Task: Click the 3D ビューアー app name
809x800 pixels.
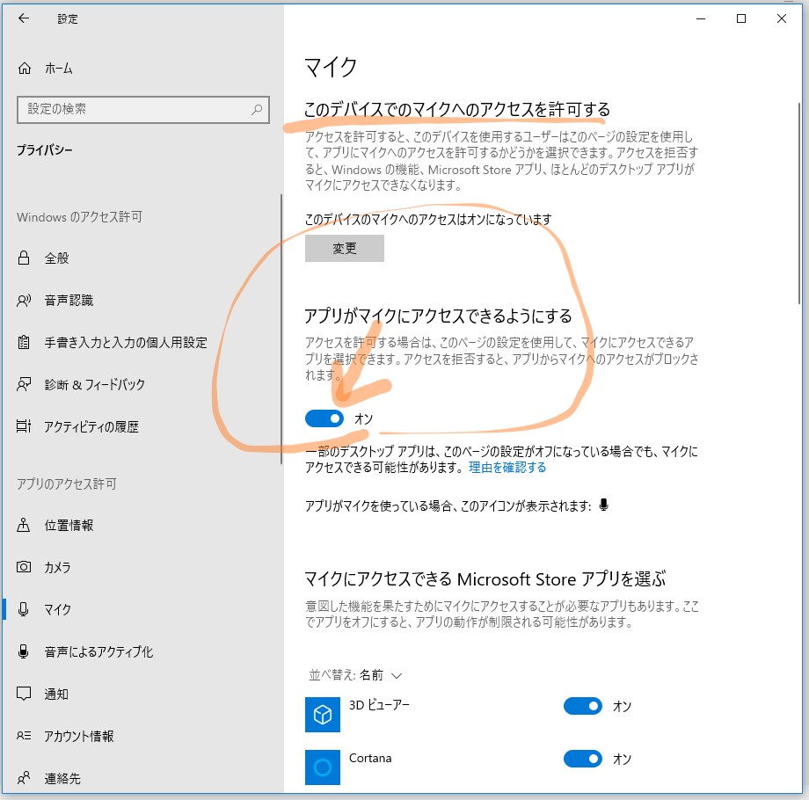Action: pyautogui.click(x=379, y=704)
